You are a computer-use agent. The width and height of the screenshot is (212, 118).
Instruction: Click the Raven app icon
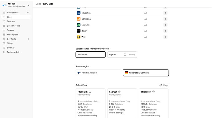coord(79,31)
